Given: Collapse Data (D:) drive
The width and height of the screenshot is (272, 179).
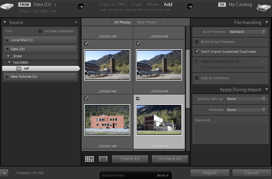Looking at the screenshot, I should 7,49.
